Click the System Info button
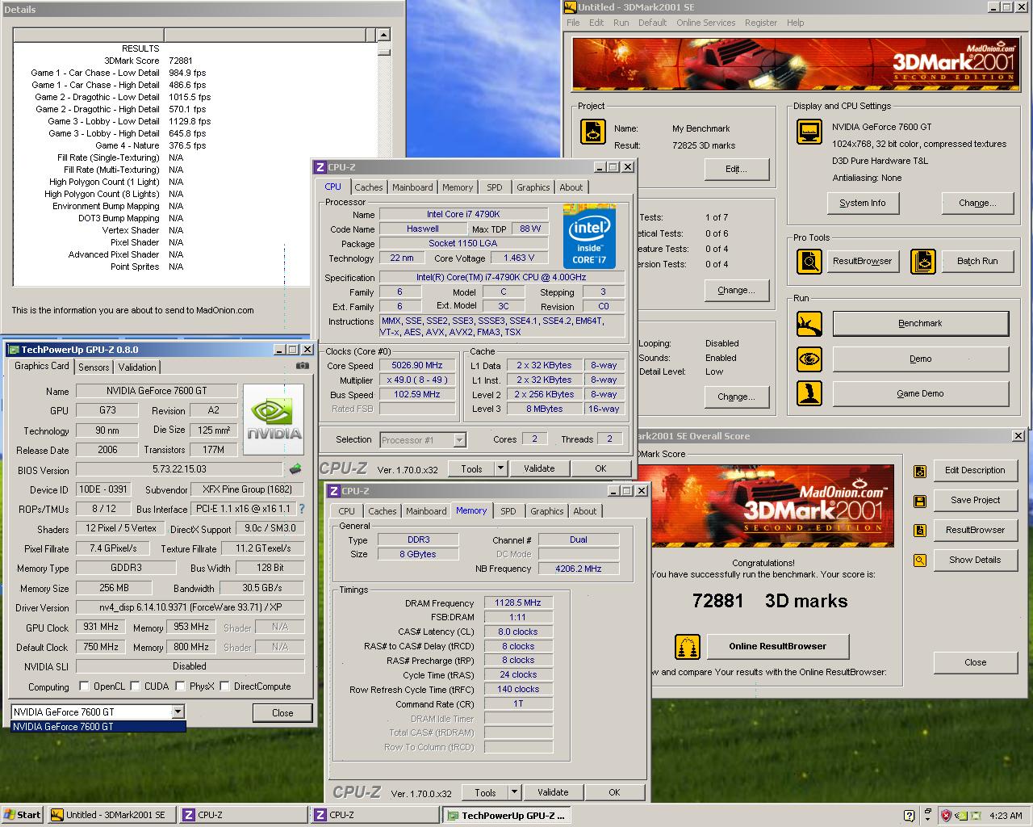Viewport: 1033px width, 827px height. tap(863, 204)
